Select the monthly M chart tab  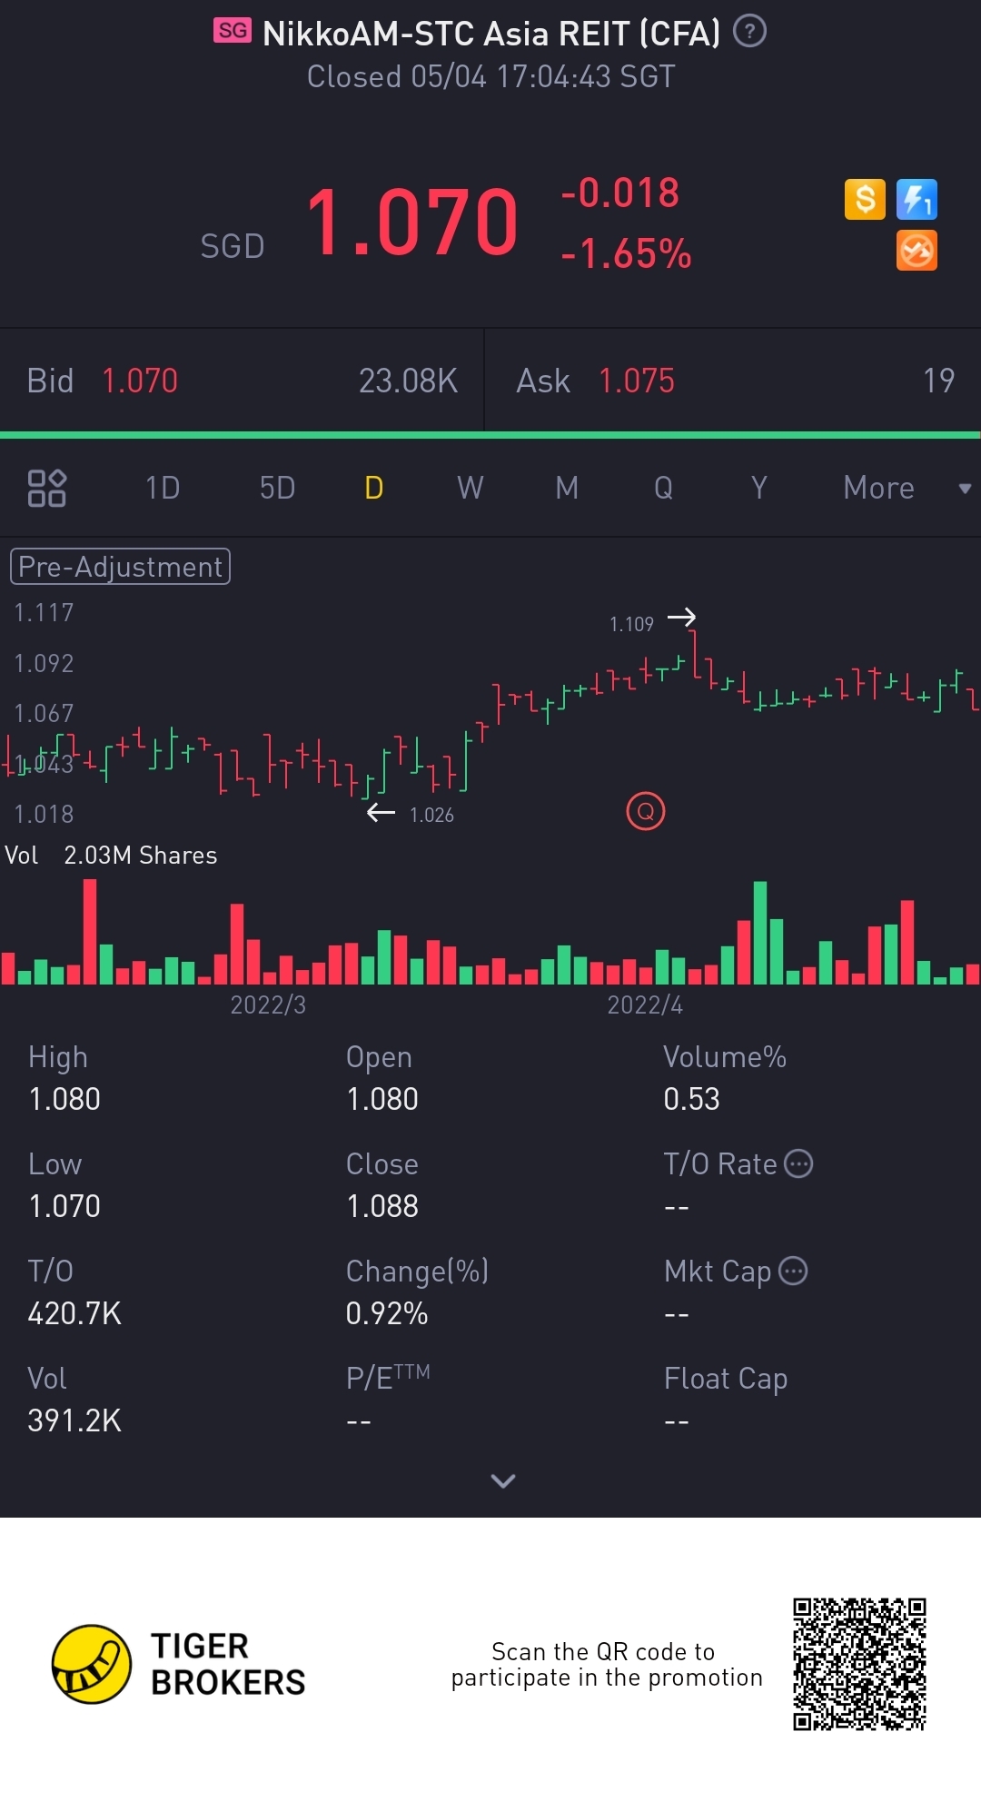(567, 488)
